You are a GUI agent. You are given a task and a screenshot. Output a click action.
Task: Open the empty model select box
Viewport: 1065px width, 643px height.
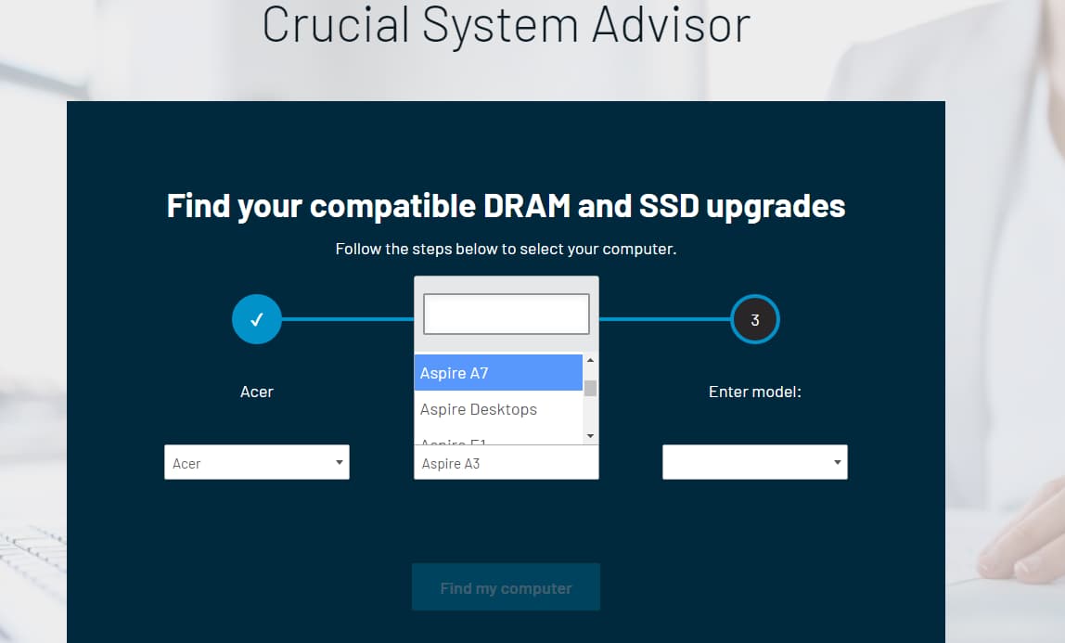point(754,462)
